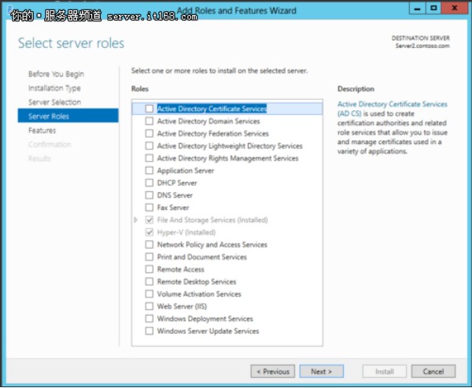Check Active Directory Certificate Services checkbox

tap(149, 109)
